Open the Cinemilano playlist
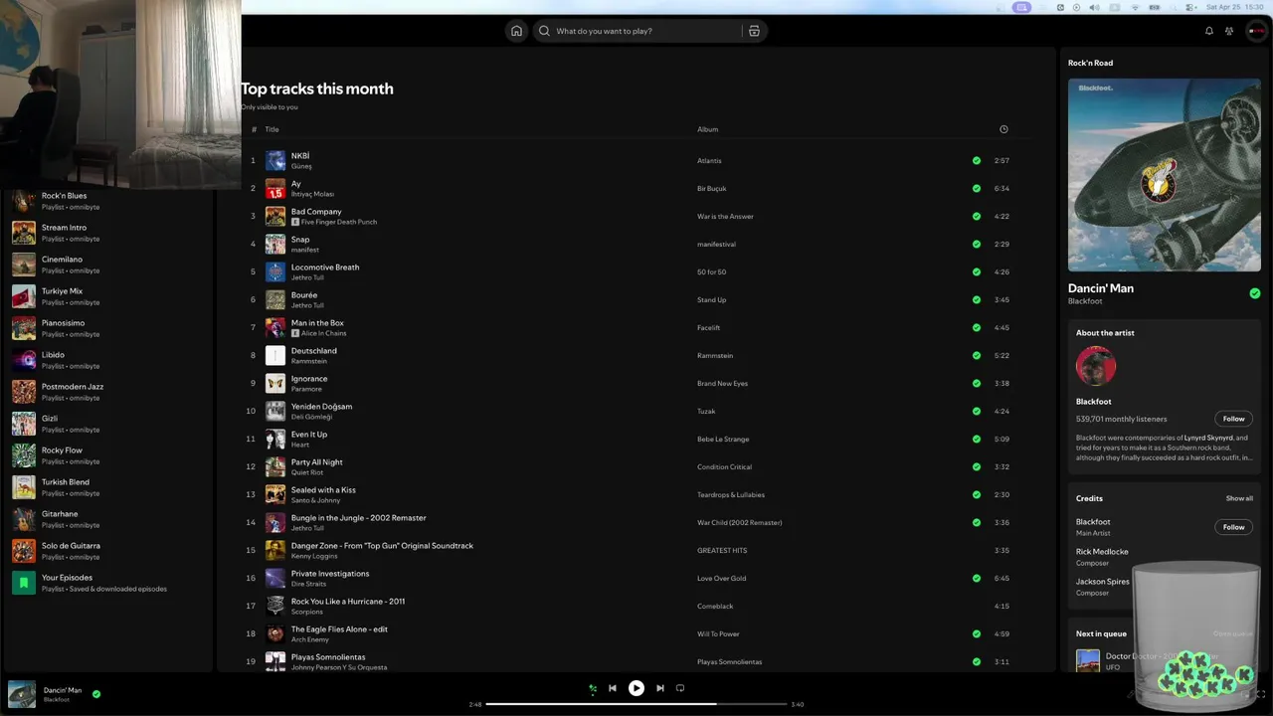Image resolution: width=1273 pixels, height=716 pixels. click(x=107, y=265)
